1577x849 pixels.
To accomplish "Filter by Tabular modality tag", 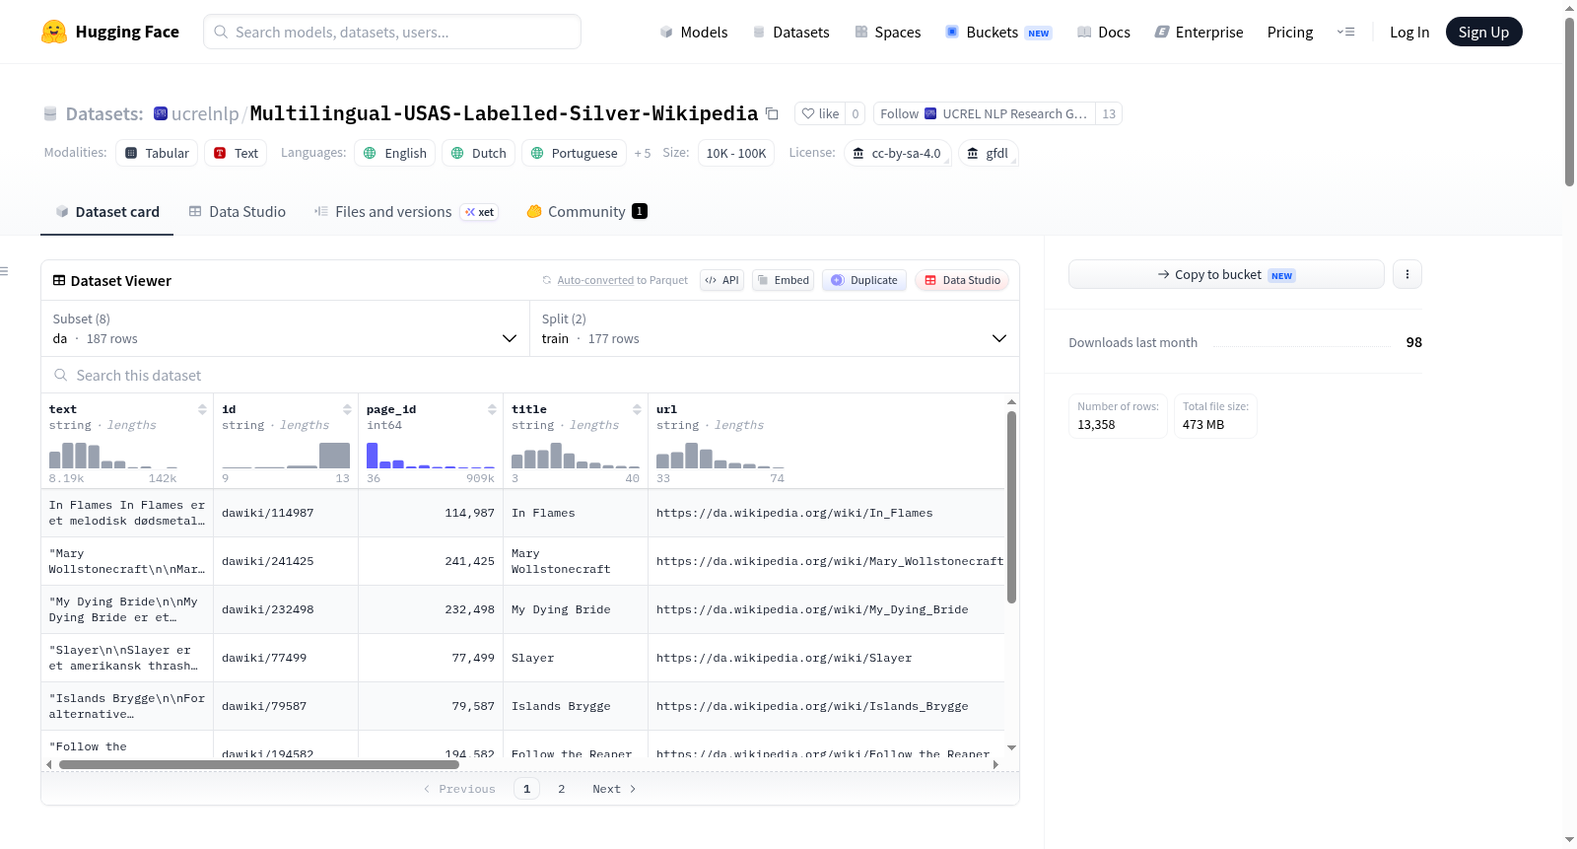I will coord(157,153).
